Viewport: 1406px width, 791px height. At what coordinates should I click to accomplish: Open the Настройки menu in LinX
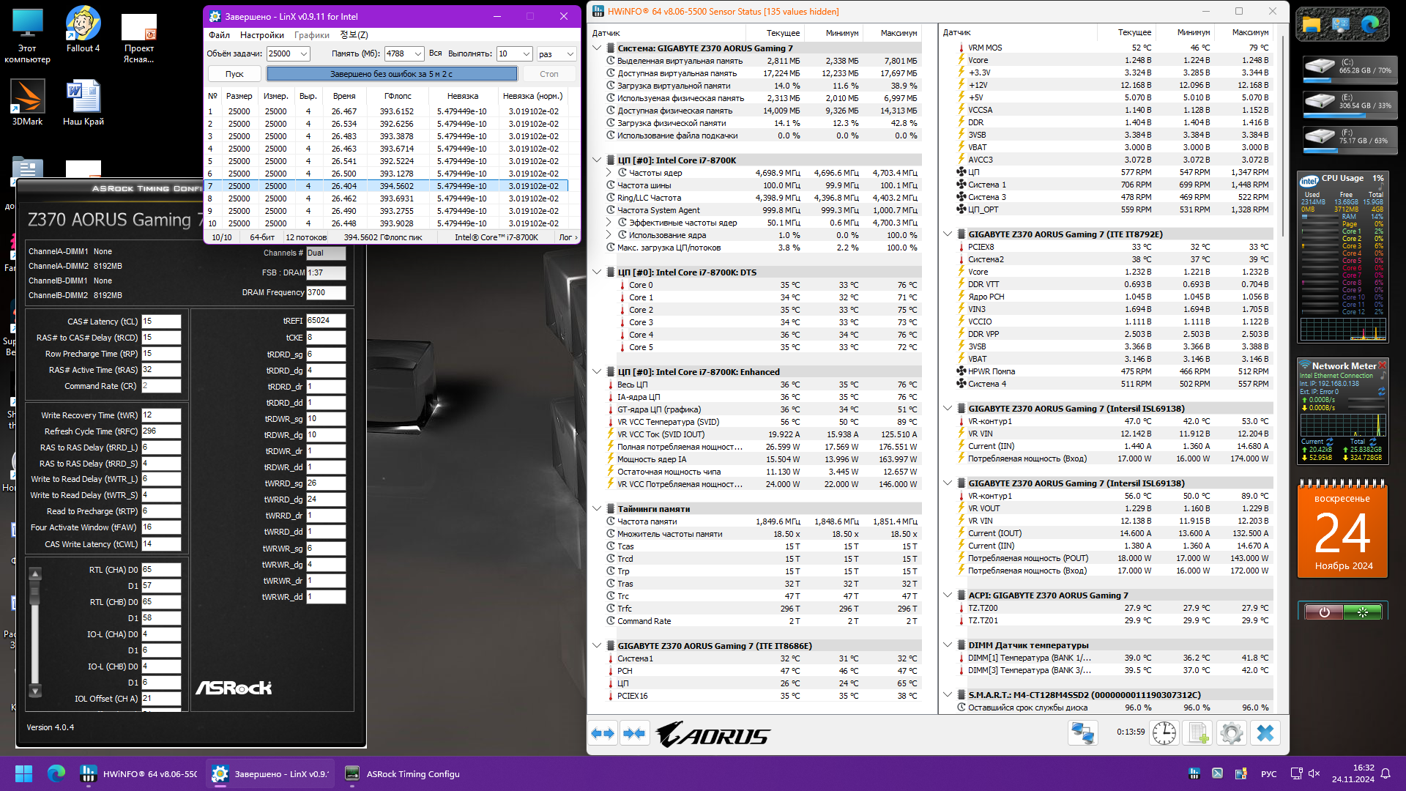click(x=261, y=35)
